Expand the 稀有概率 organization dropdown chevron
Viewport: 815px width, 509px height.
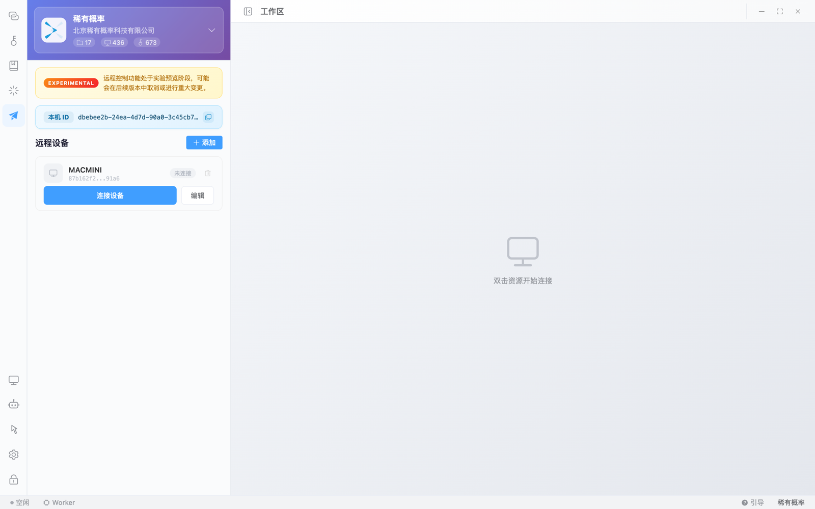(x=211, y=31)
